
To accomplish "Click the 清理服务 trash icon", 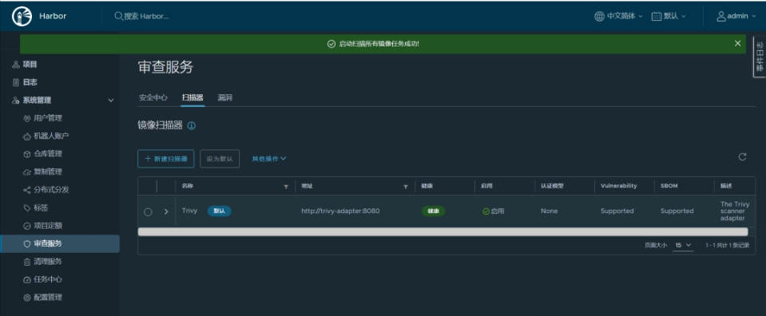I will coord(27,262).
